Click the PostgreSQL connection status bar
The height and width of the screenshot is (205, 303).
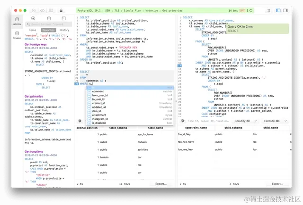pyautogui.click(x=165, y=10)
